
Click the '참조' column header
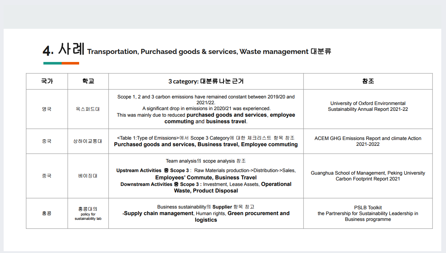(x=368, y=81)
